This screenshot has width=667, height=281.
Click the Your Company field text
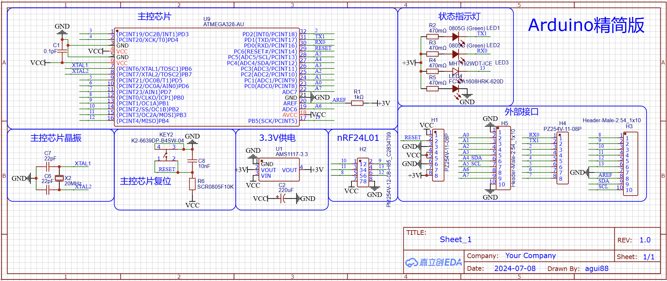point(530,256)
